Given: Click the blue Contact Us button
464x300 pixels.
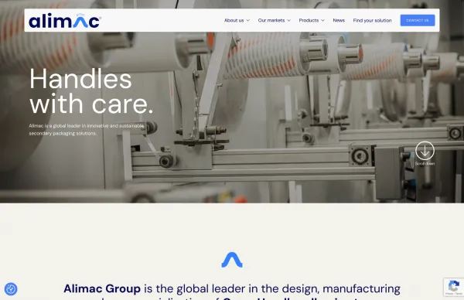Looking at the screenshot, I should pyautogui.click(x=418, y=20).
